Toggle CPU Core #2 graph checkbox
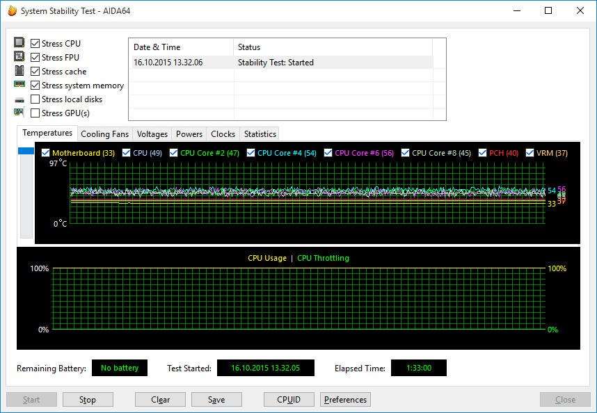Screen dimensions: 597x413 coord(174,153)
